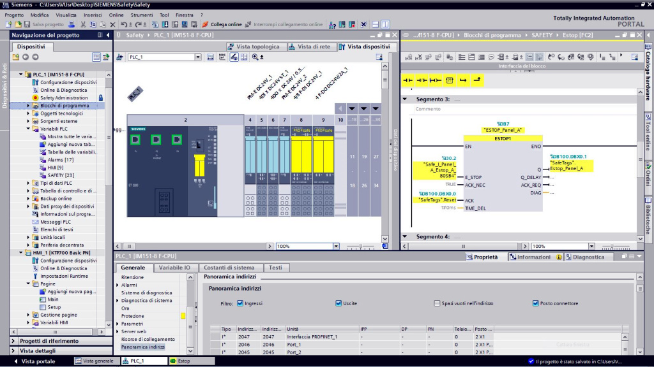Collapse the PLC_1 [IM151-8 F-CPU] tree node
Viewport: 654px width, 367px height.
[x=21, y=75]
